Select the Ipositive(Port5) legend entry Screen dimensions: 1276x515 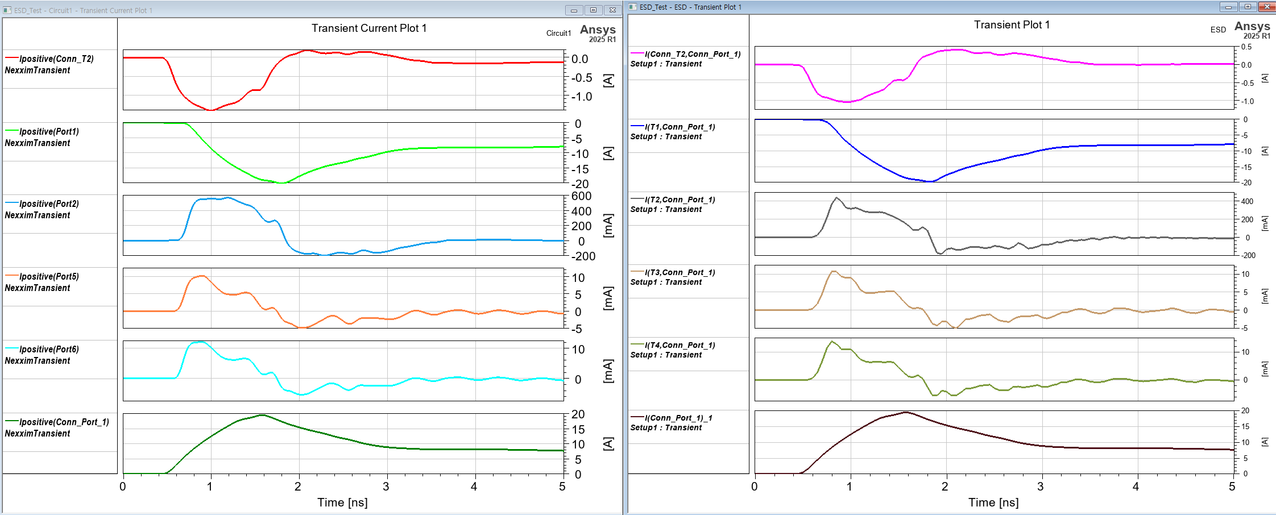(x=49, y=276)
